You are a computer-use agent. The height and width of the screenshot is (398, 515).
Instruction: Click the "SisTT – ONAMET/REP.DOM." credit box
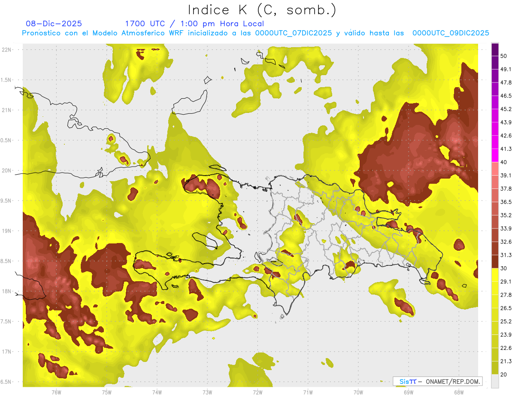click(438, 381)
